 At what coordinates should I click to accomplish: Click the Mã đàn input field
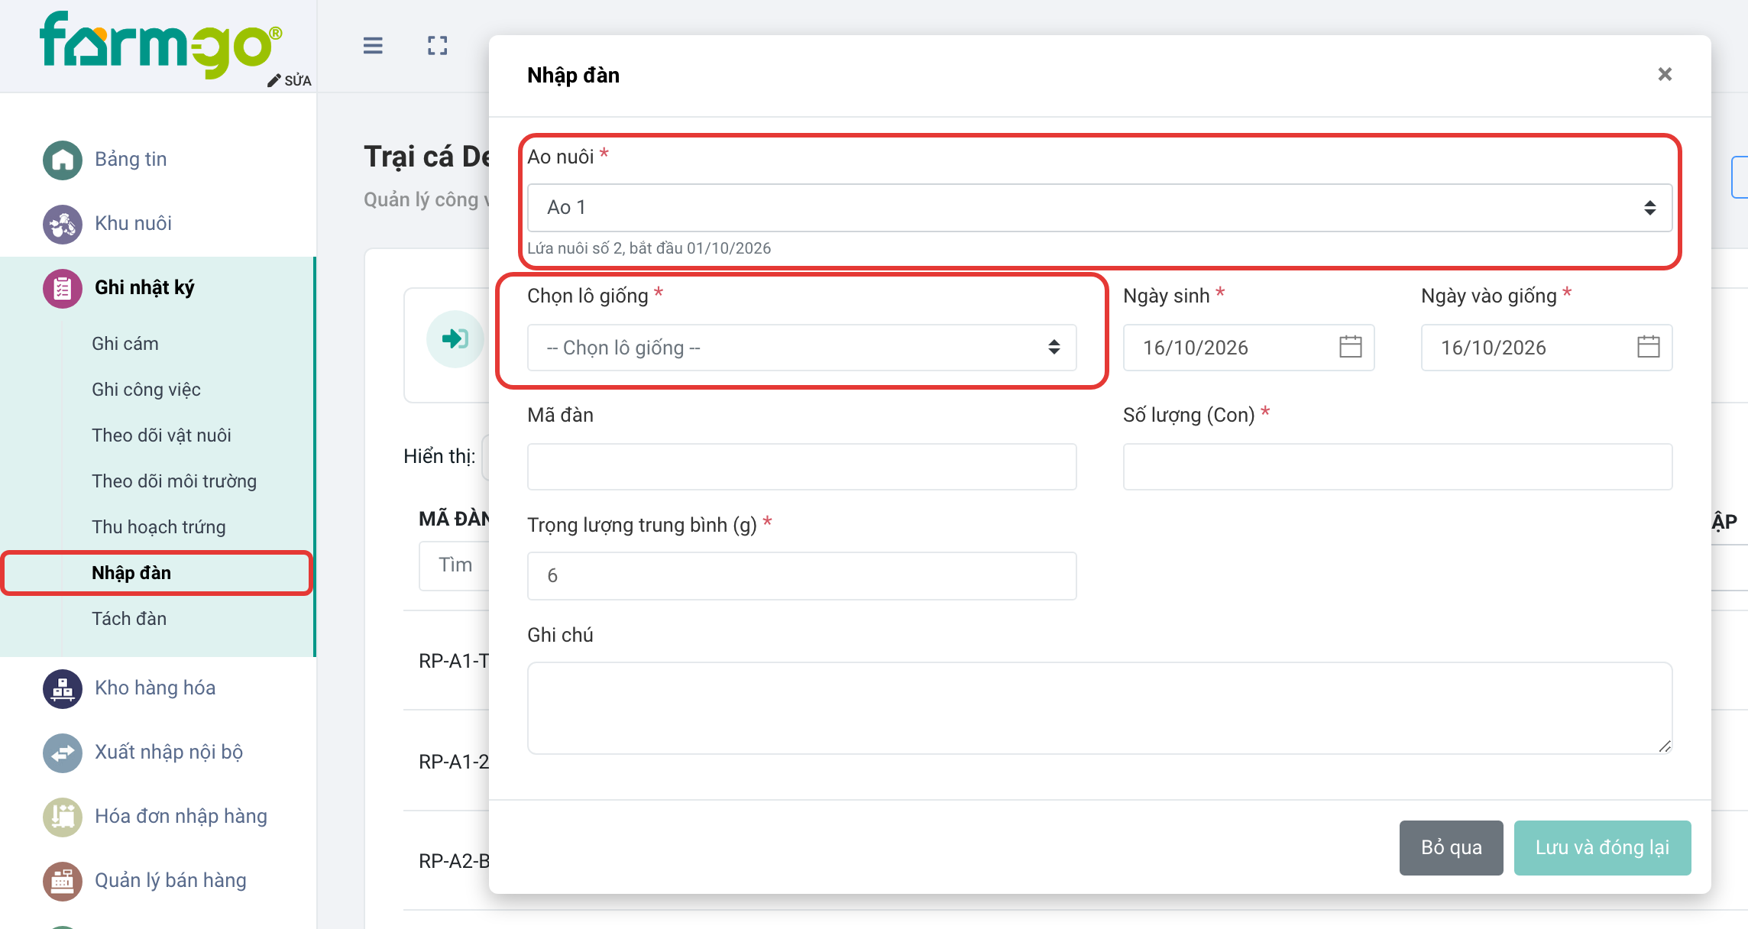801,467
